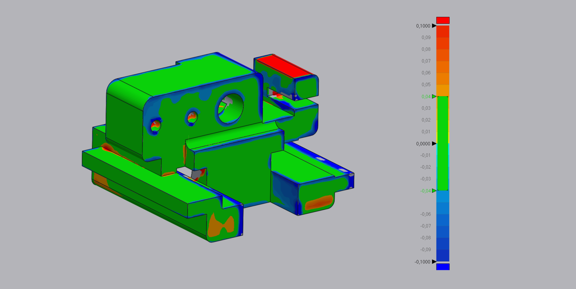Image resolution: width=576 pixels, height=289 pixels.
Task: Click the -0,08 legend value
Action: pyautogui.click(x=425, y=238)
